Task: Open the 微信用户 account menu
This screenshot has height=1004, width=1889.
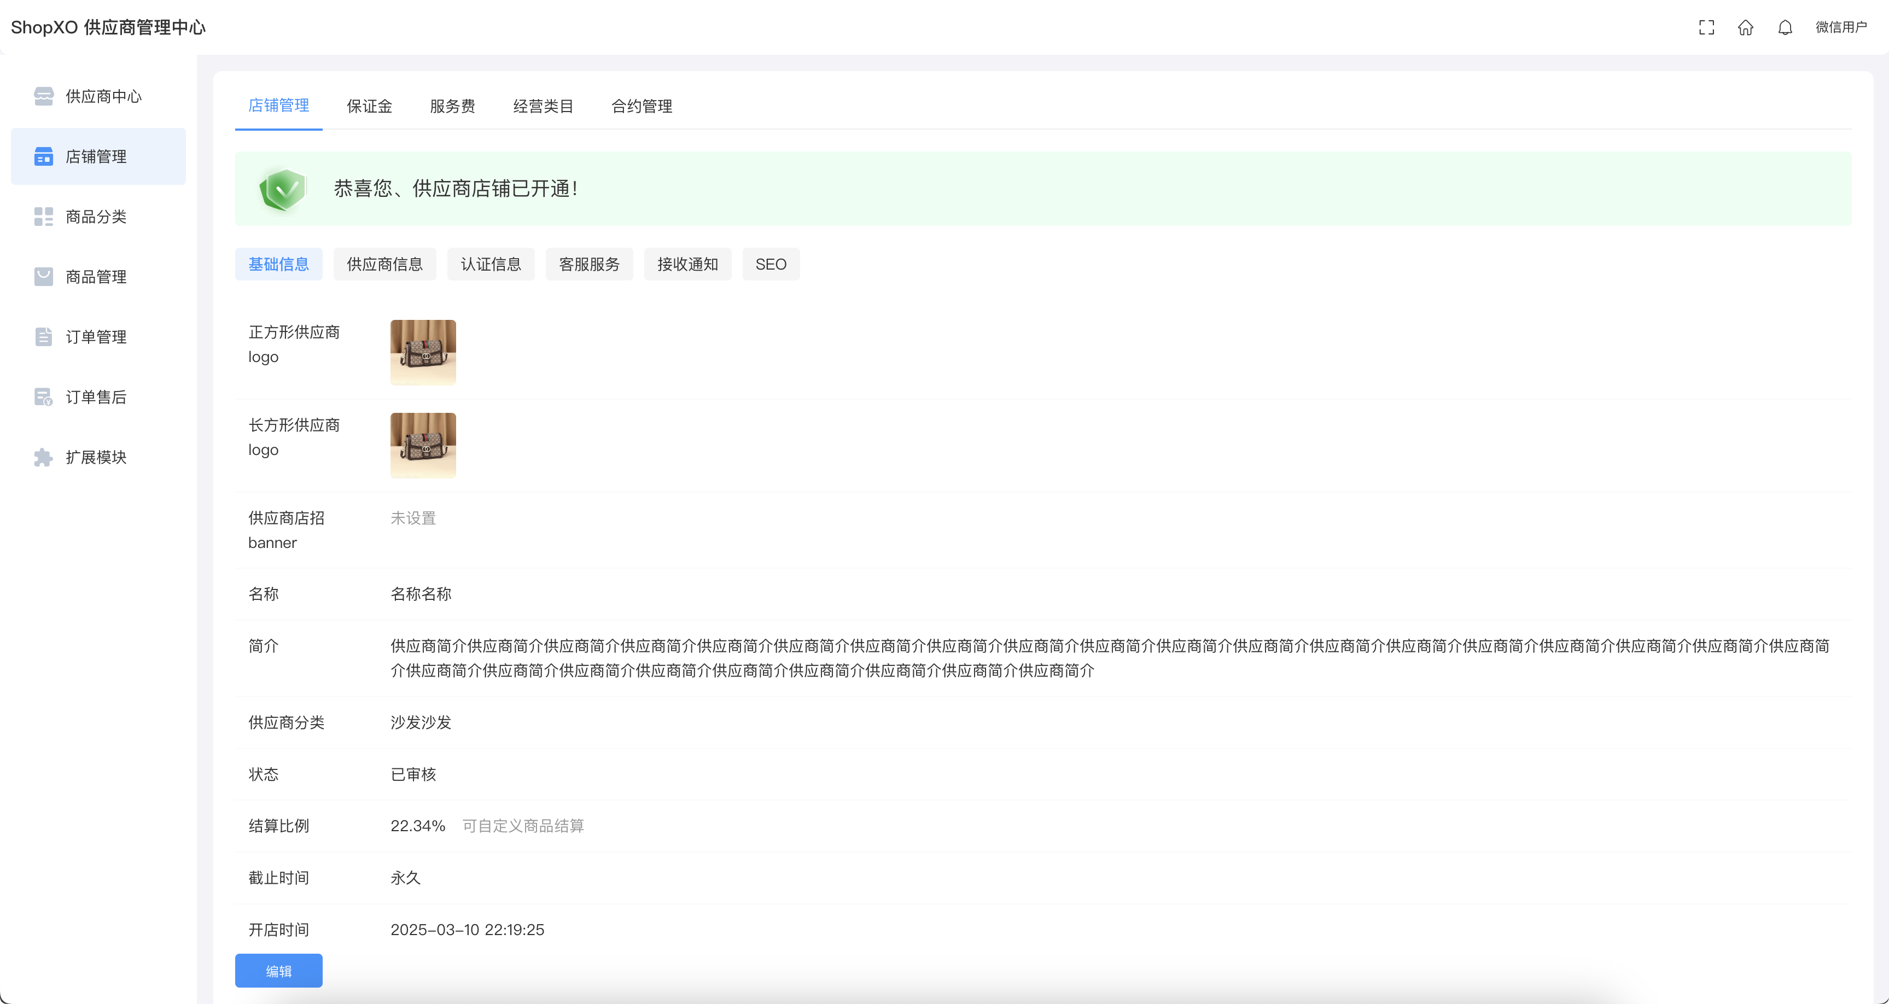Action: 1841,27
